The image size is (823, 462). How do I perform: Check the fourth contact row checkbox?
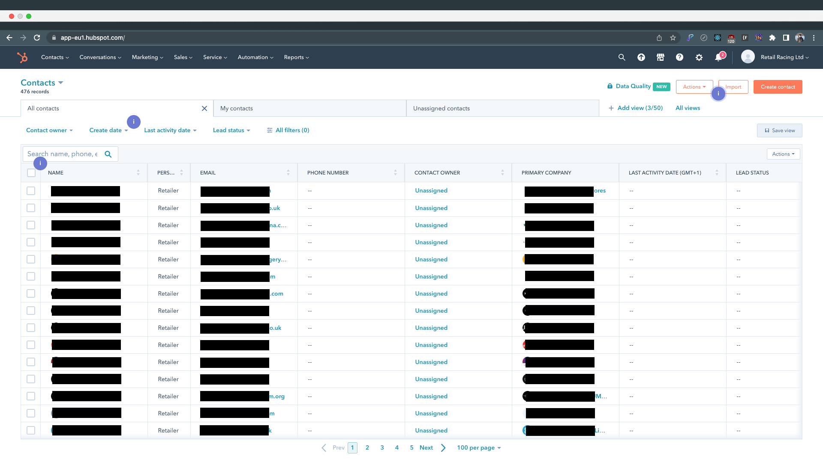(31, 242)
